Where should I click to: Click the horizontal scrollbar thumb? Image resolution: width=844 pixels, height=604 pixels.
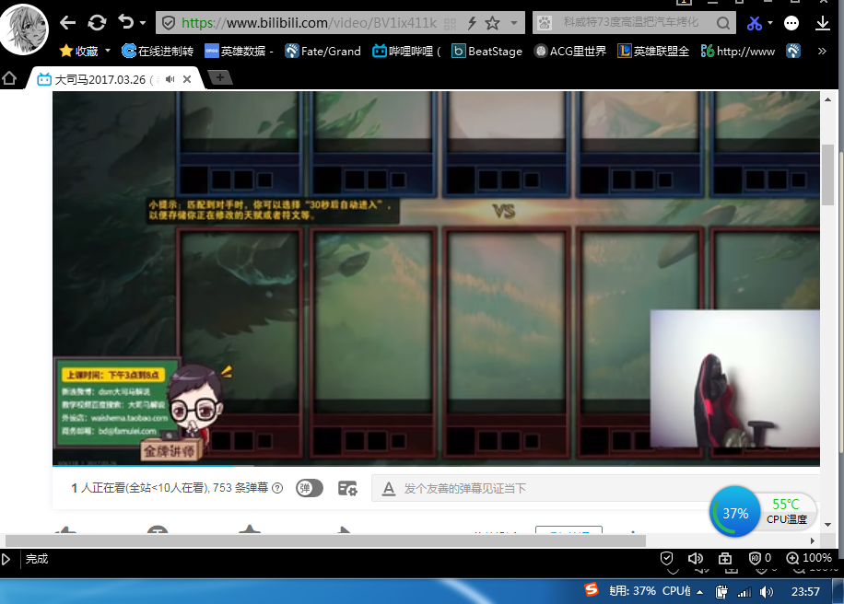(x=325, y=540)
